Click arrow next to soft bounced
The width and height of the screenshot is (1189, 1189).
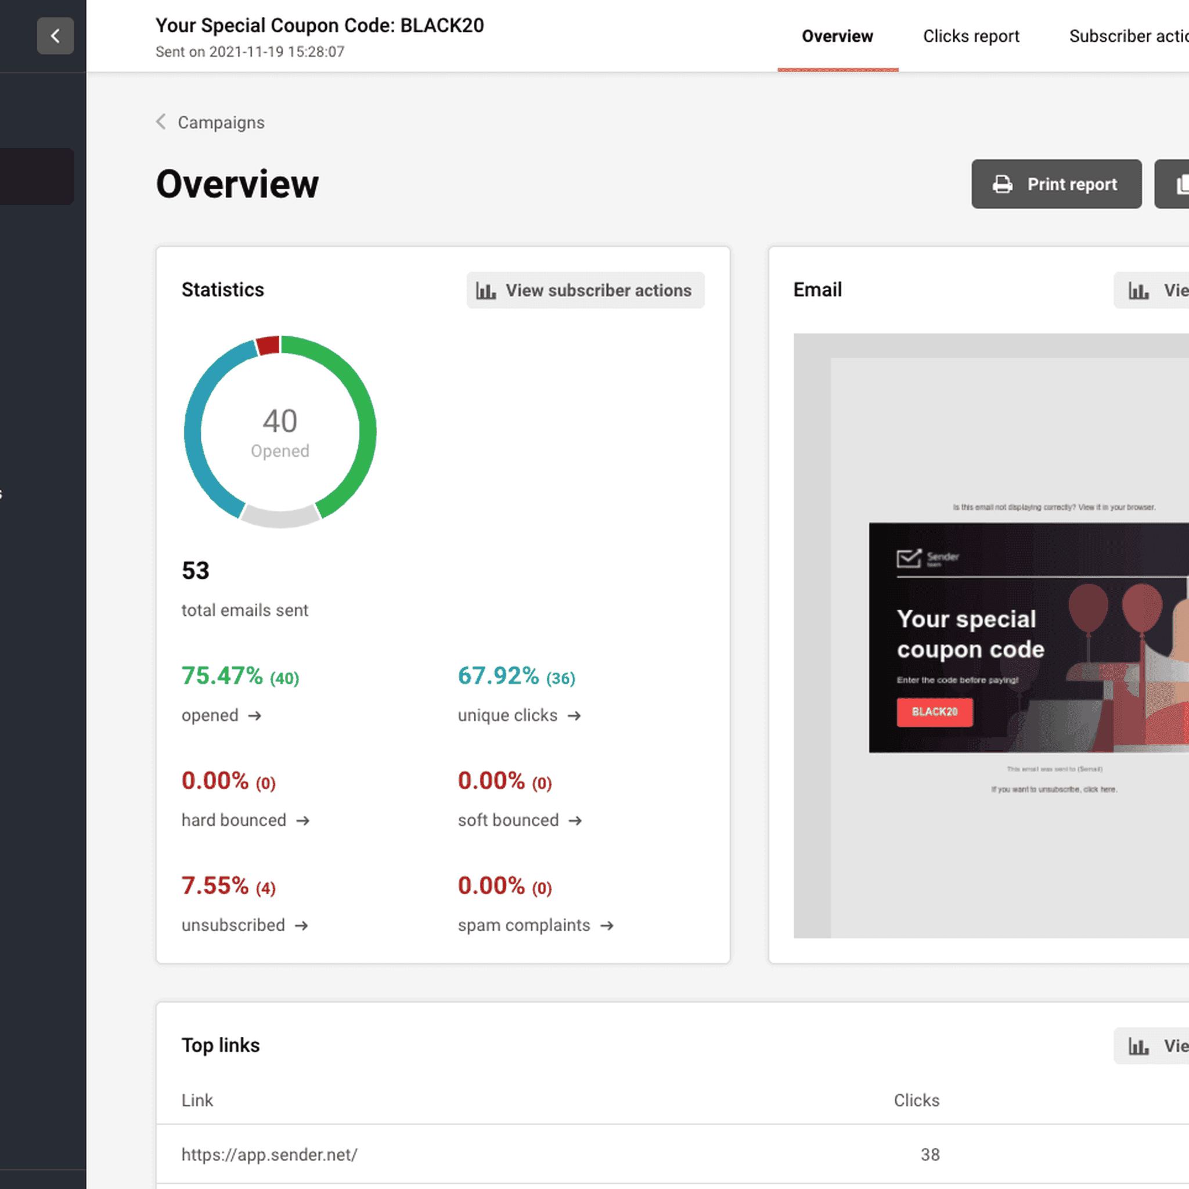(x=575, y=821)
